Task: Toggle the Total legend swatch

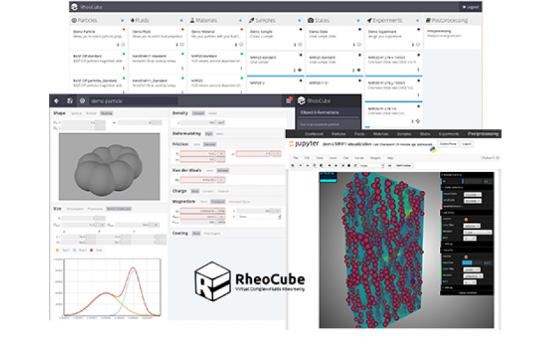Action: coord(92,250)
